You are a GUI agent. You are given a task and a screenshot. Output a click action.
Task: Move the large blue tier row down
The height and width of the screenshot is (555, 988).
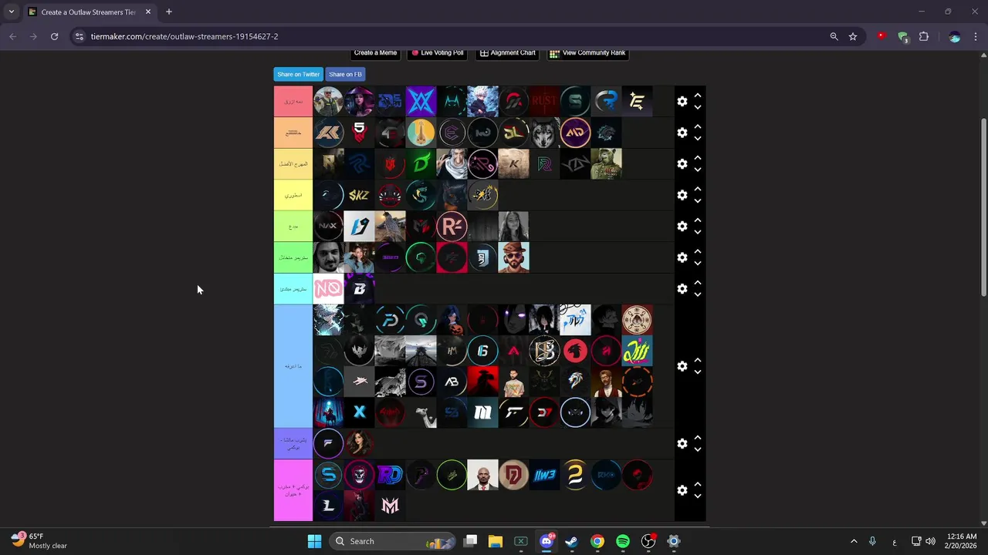(x=698, y=372)
